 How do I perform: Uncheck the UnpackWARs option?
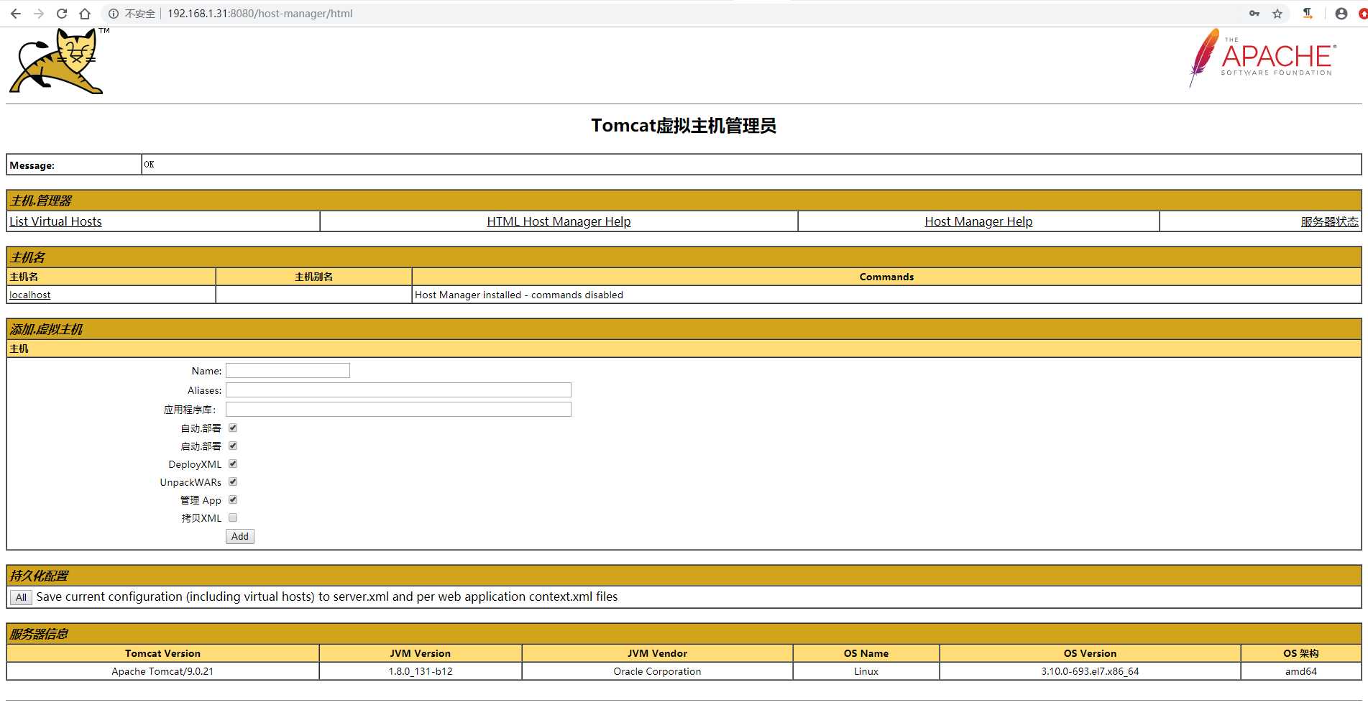(x=233, y=481)
